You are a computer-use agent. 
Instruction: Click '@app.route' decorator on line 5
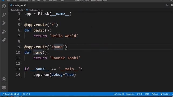(35, 25)
